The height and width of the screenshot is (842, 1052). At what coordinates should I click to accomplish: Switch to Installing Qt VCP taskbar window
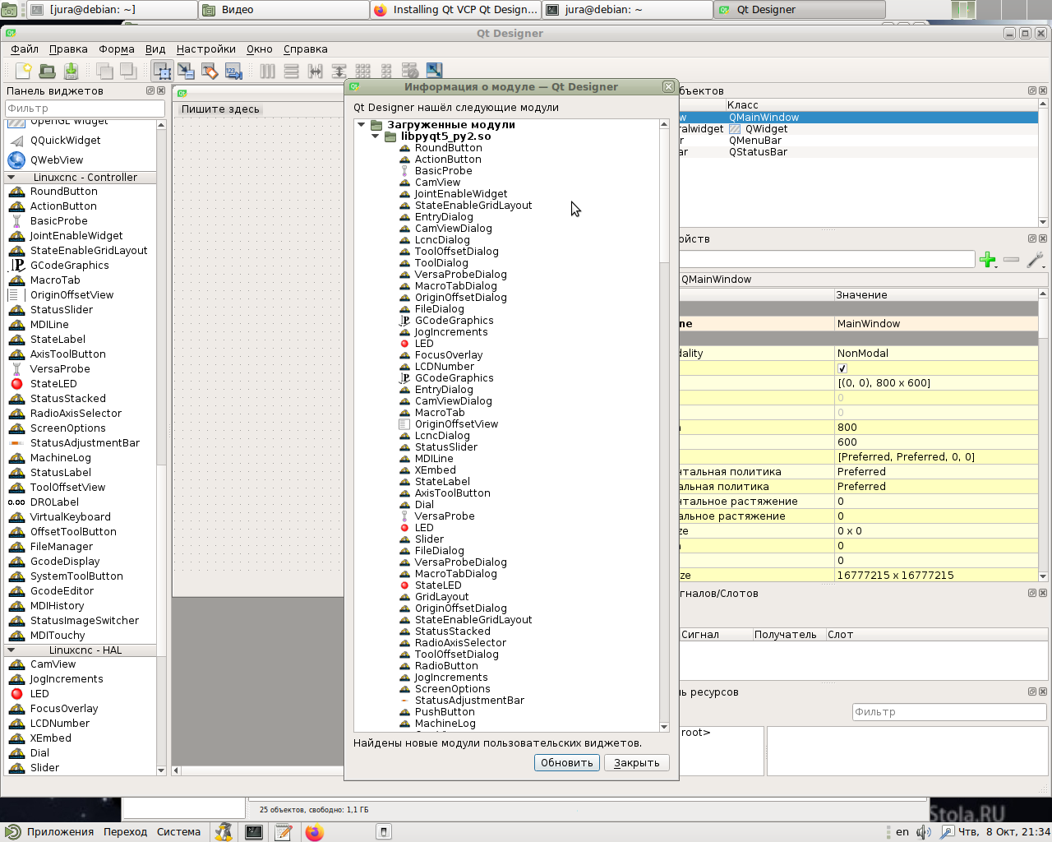click(x=456, y=10)
